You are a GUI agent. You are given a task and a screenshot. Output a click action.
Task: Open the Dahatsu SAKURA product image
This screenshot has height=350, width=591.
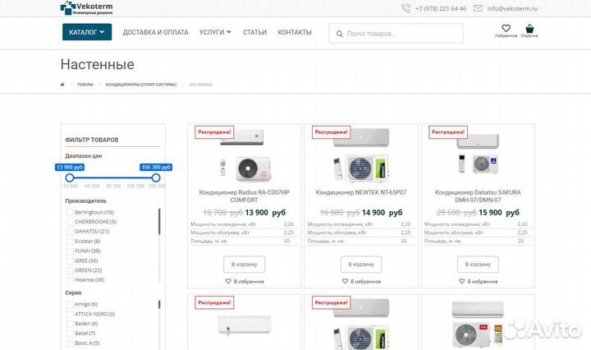point(478,154)
